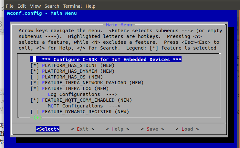240x148 pixels.
Task: Click the green (+) more-items indicator
Action: [x=37, y=117]
